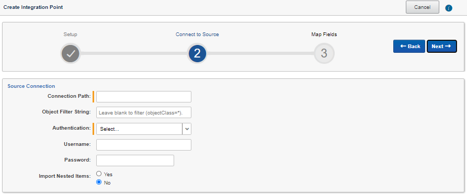Viewport: 467px width, 195px height.
Task: Expand Authentication list via arrow button
Action: [x=187, y=129]
